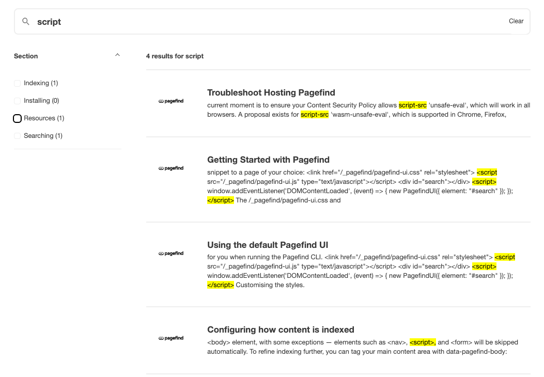Image resolution: width=544 pixels, height=377 pixels.
Task: Collapse the Section filter chevron
Action: 117,55
